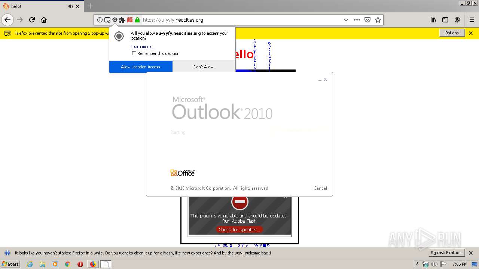The height and width of the screenshot is (269, 479).
Task: Minimize the Outlook splash window
Action: 320,80
